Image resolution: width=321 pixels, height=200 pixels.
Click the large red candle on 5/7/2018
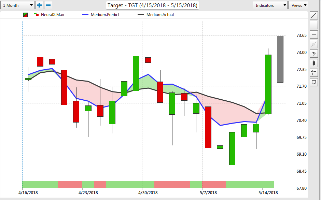(x=208, y=127)
